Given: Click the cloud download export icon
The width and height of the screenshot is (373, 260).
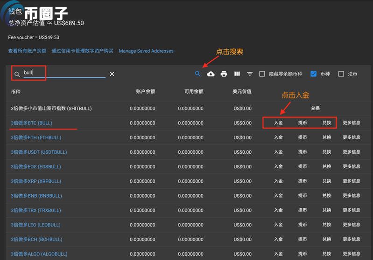Looking at the screenshot, I should click(211, 74).
